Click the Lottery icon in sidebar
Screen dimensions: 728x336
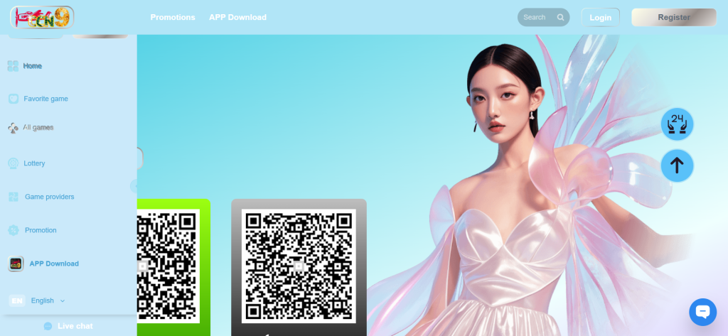(x=13, y=163)
